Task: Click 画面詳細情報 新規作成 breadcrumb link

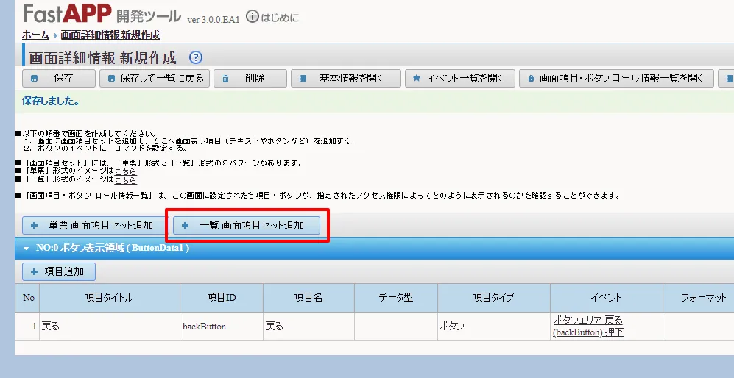Action: click(x=110, y=35)
